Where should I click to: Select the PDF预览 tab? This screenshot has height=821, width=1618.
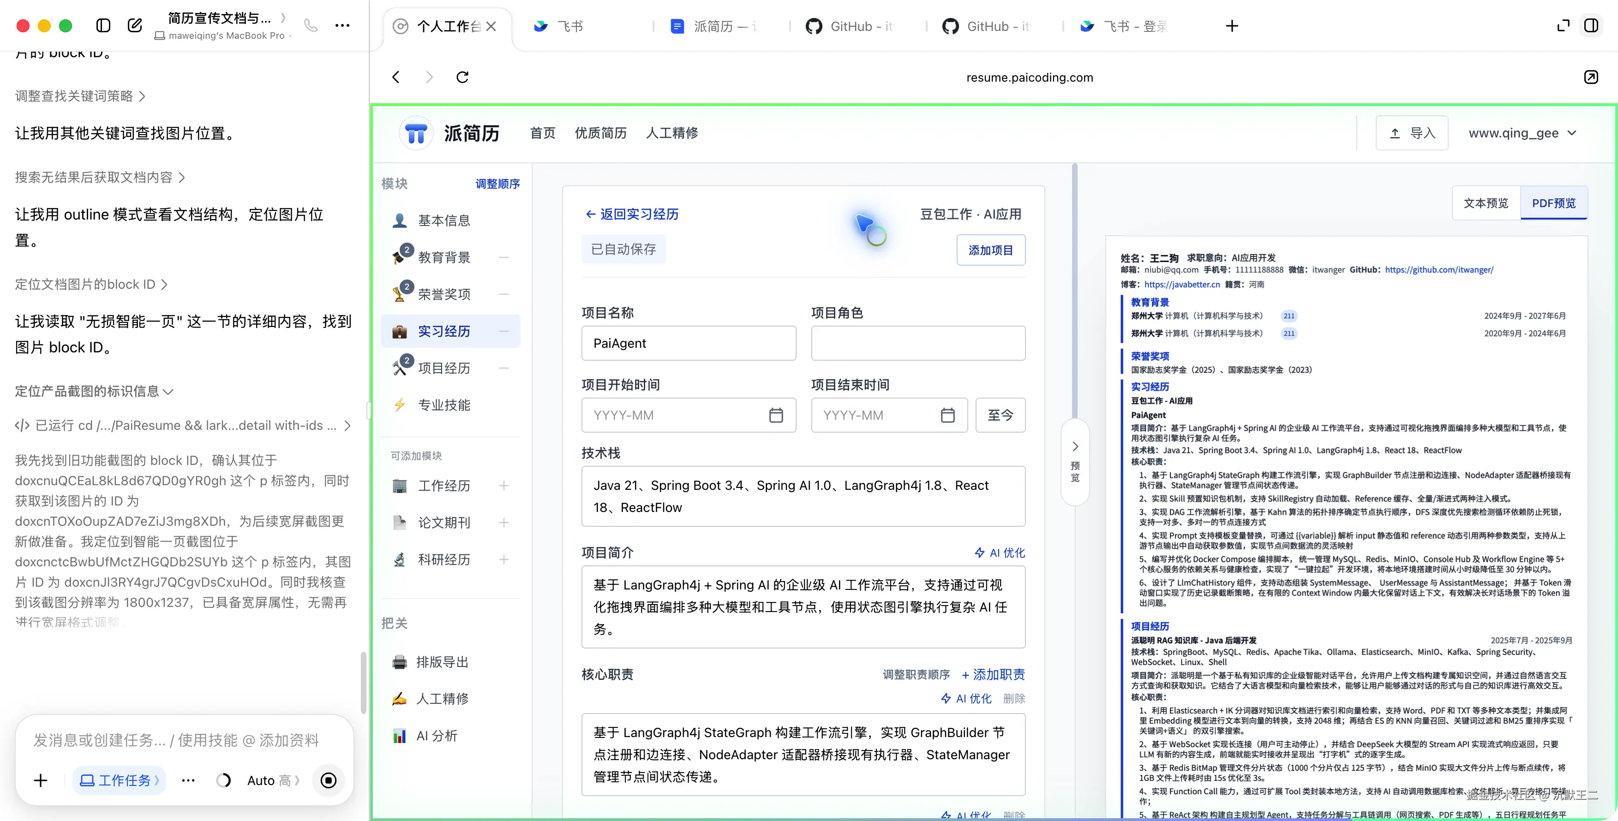pos(1553,203)
